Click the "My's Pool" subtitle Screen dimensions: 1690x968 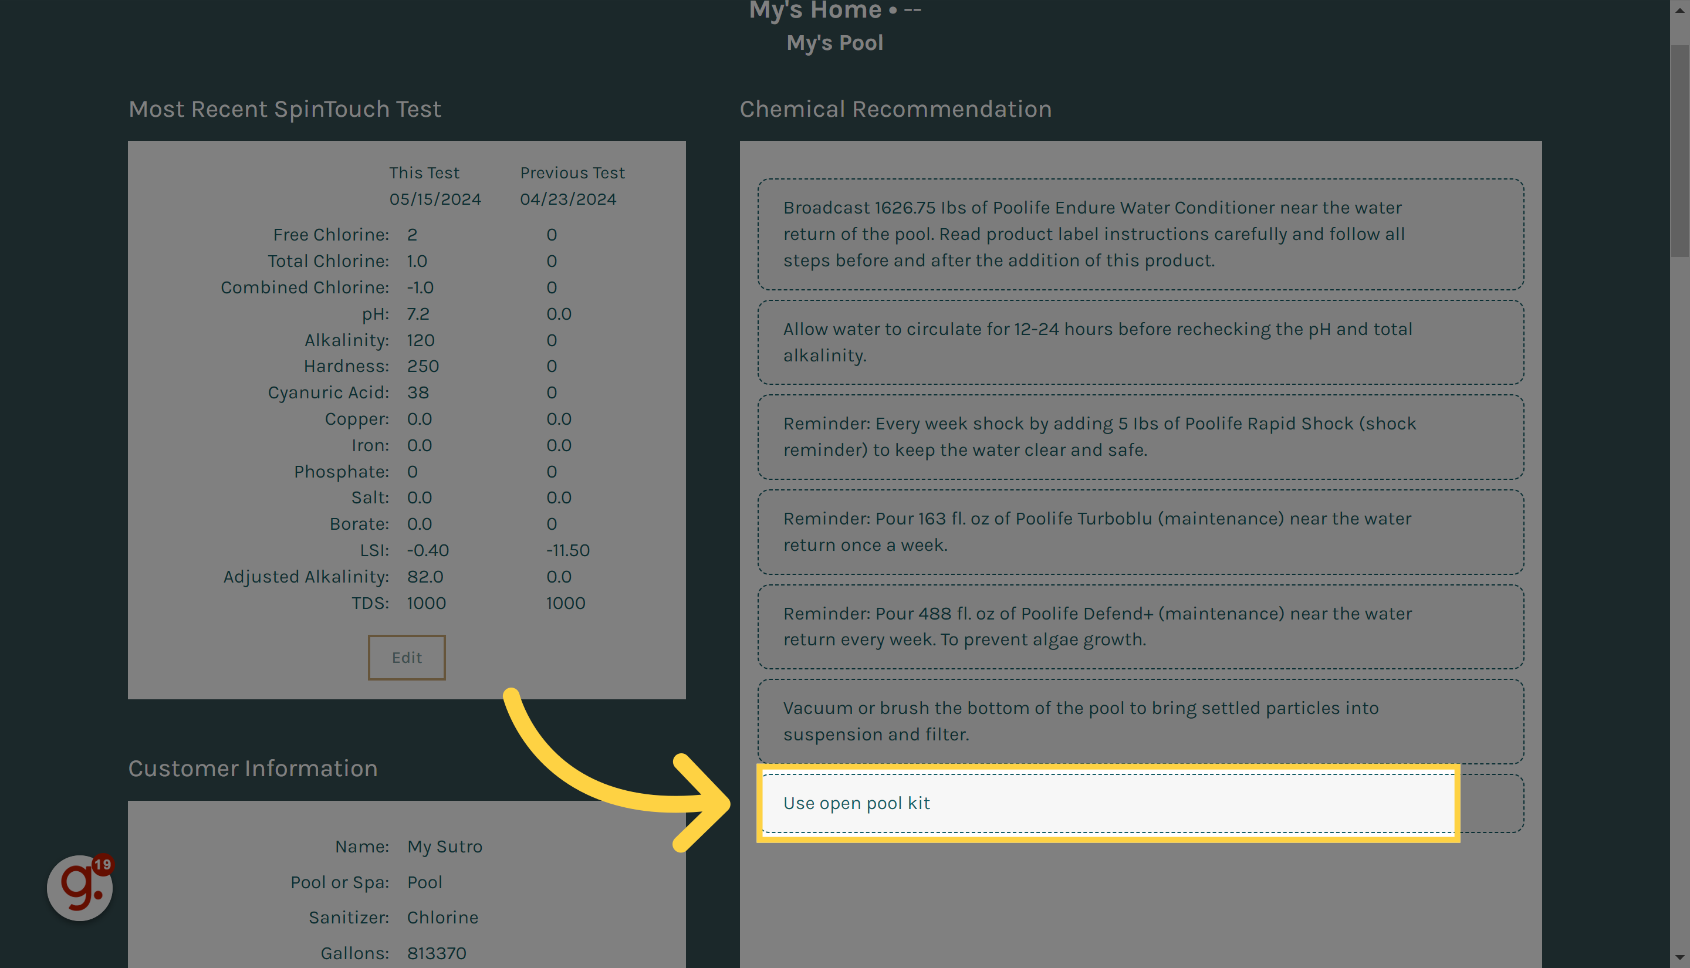click(834, 42)
